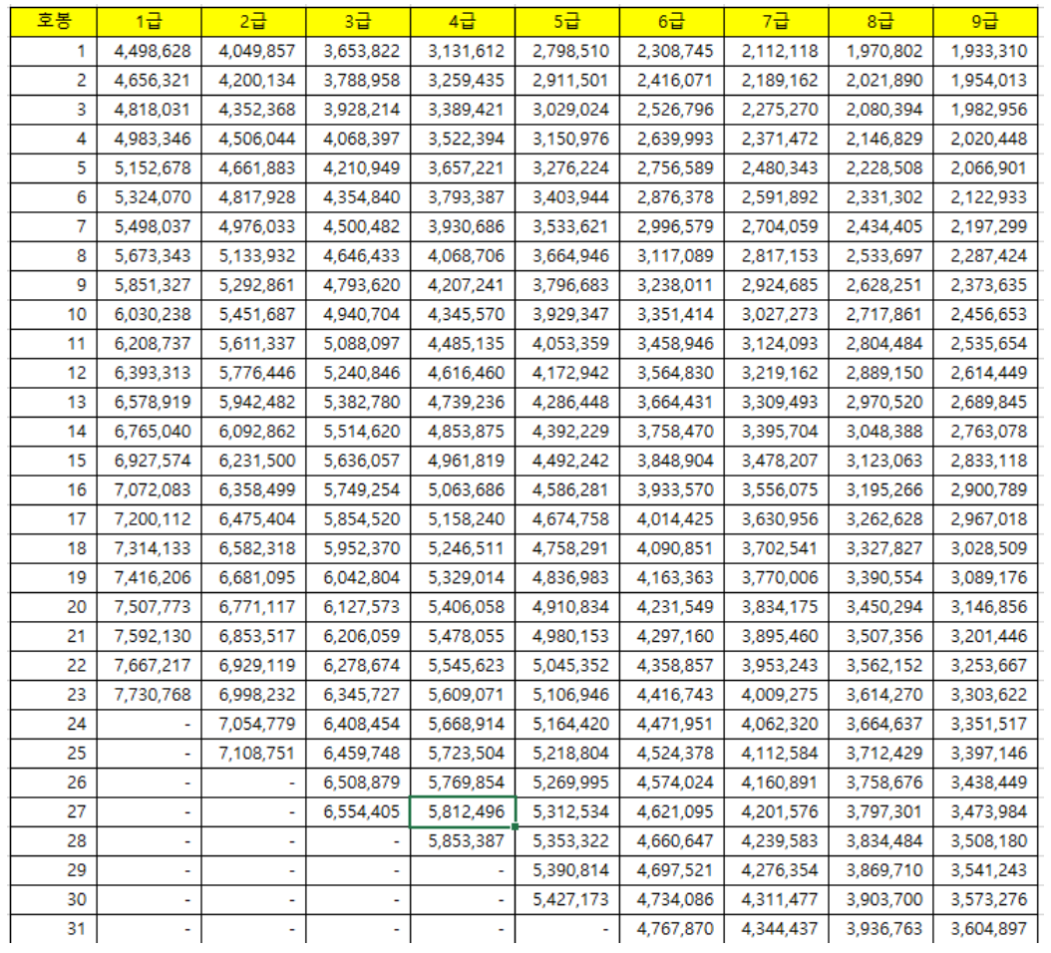Viewport: 1051px width, 953px height.
Task: Click cell with value 7,054,779
Action: pyautogui.click(x=253, y=724)
